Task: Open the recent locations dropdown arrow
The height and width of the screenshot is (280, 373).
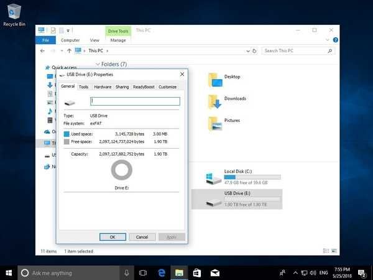Action: 62,51
